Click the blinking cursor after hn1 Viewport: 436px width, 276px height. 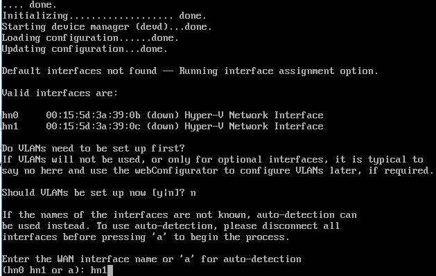point(110,270)
